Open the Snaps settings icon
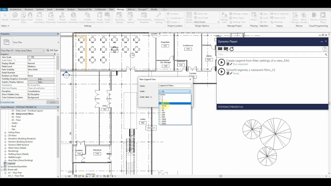331x186 pixels. tap(30, 17)
